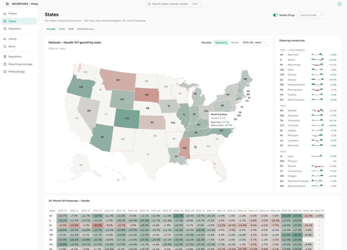Click the 2025-06 heatmap column header

155,211
